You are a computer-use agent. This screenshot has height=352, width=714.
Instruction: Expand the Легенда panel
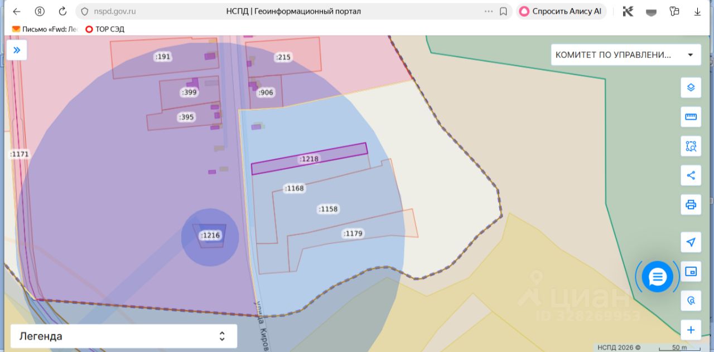click(x=124, y=336)
